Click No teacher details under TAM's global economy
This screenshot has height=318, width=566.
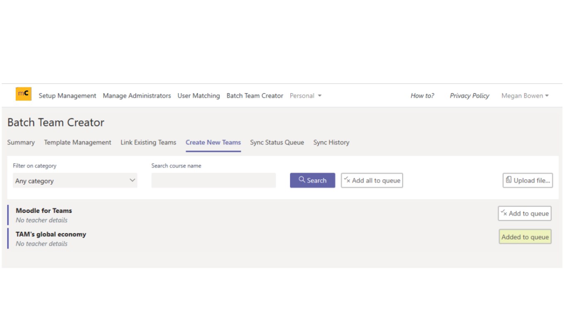41,244
